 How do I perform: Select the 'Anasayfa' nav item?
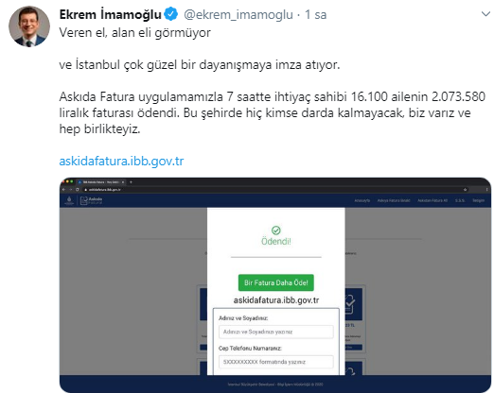362,200
